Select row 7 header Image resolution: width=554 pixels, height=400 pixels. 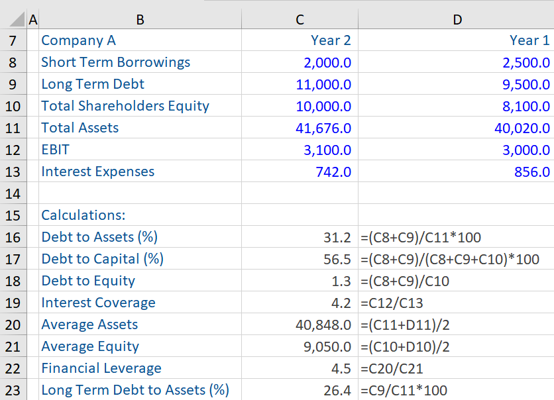point(14,40)
